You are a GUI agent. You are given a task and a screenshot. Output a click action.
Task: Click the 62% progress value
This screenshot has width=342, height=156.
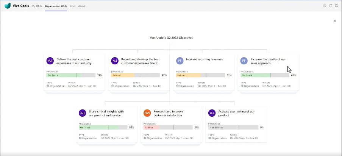pyautogui.click(x=294, y=75)
